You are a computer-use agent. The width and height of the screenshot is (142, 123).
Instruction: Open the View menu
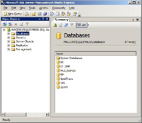point(22,8)
